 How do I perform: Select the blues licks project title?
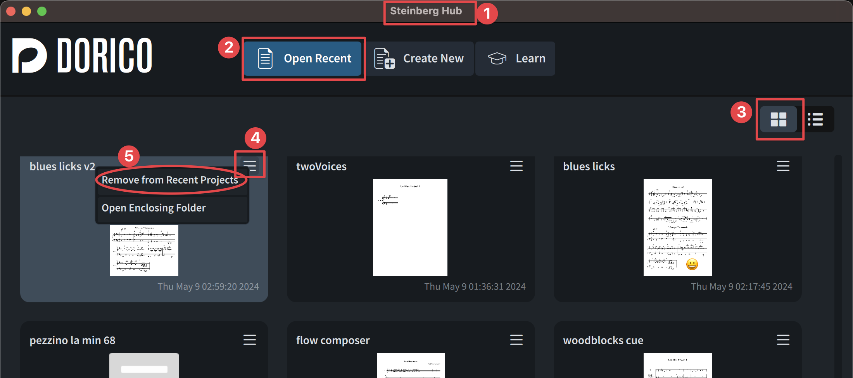pyautogui.click(x=589, y=166)
